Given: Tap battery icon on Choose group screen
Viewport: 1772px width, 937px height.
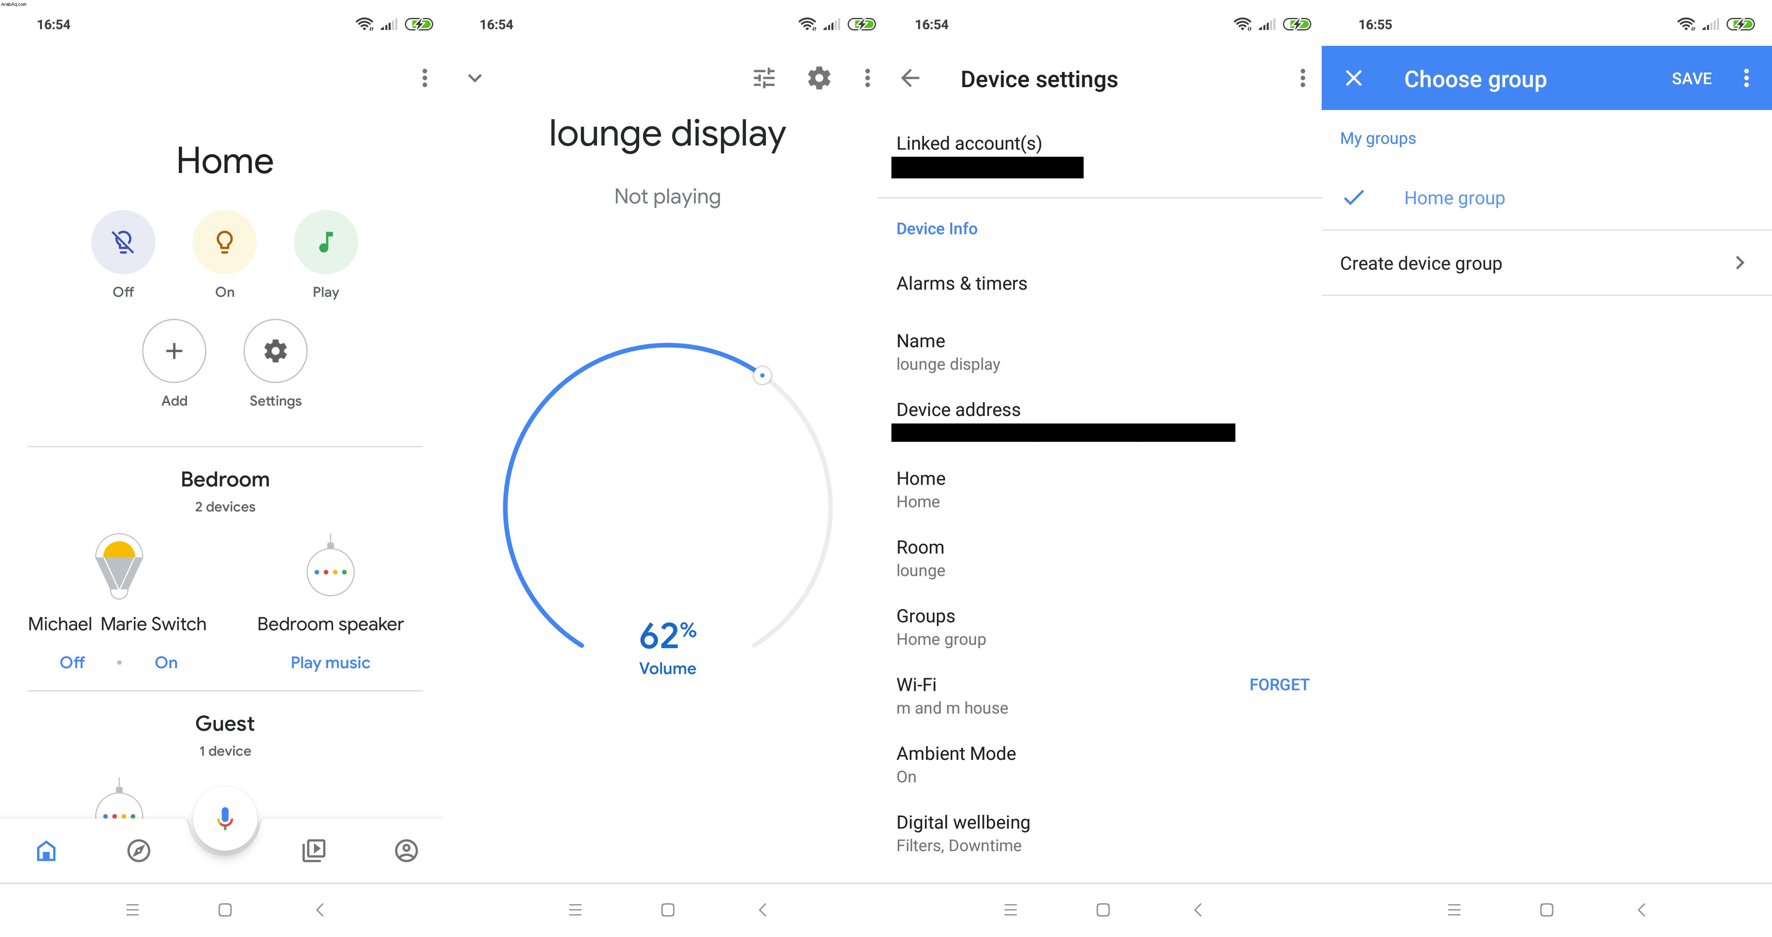Looking at the screenshot, I should click(1740, 25).
